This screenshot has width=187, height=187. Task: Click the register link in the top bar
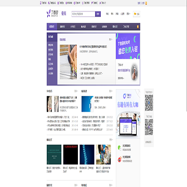coord(143,3)
